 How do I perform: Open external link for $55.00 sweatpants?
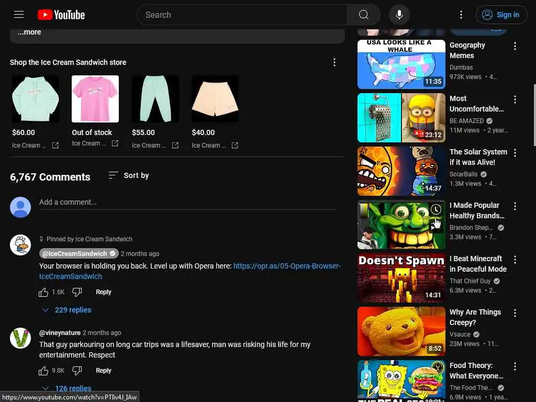(x=175, y=146)
